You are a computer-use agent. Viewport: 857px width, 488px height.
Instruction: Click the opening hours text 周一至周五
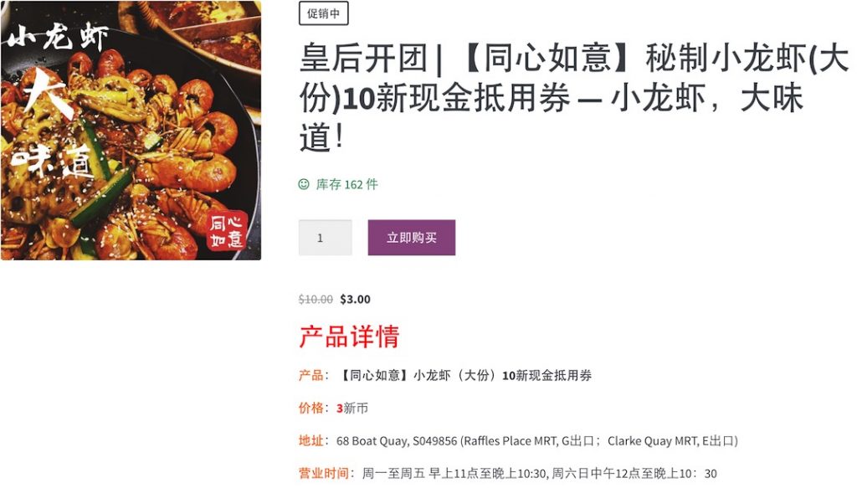(x=540, y=473)
